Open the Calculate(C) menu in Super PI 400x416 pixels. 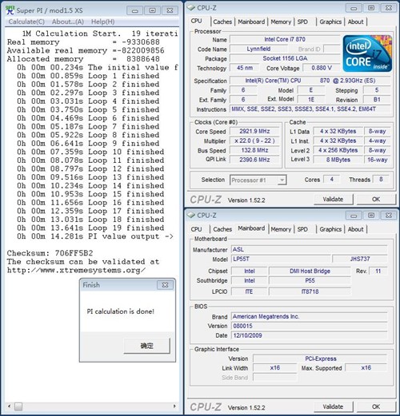click(x=26, y=22)
